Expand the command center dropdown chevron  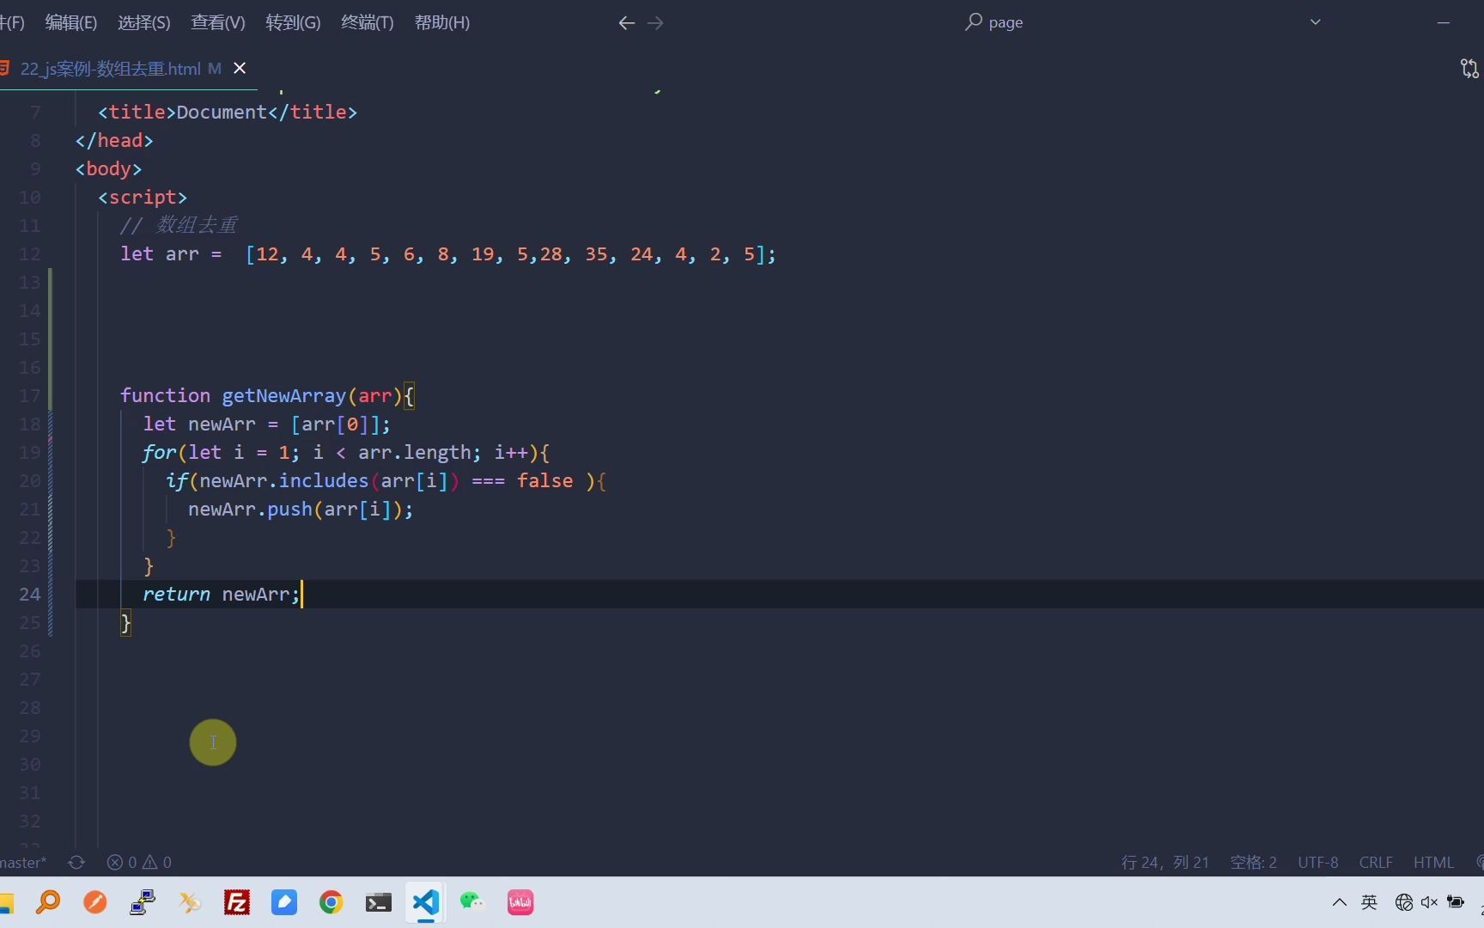click(1315, 22)
